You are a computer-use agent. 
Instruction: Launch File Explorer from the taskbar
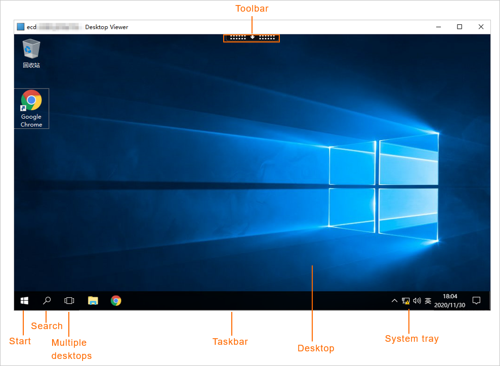pos(93,300)
